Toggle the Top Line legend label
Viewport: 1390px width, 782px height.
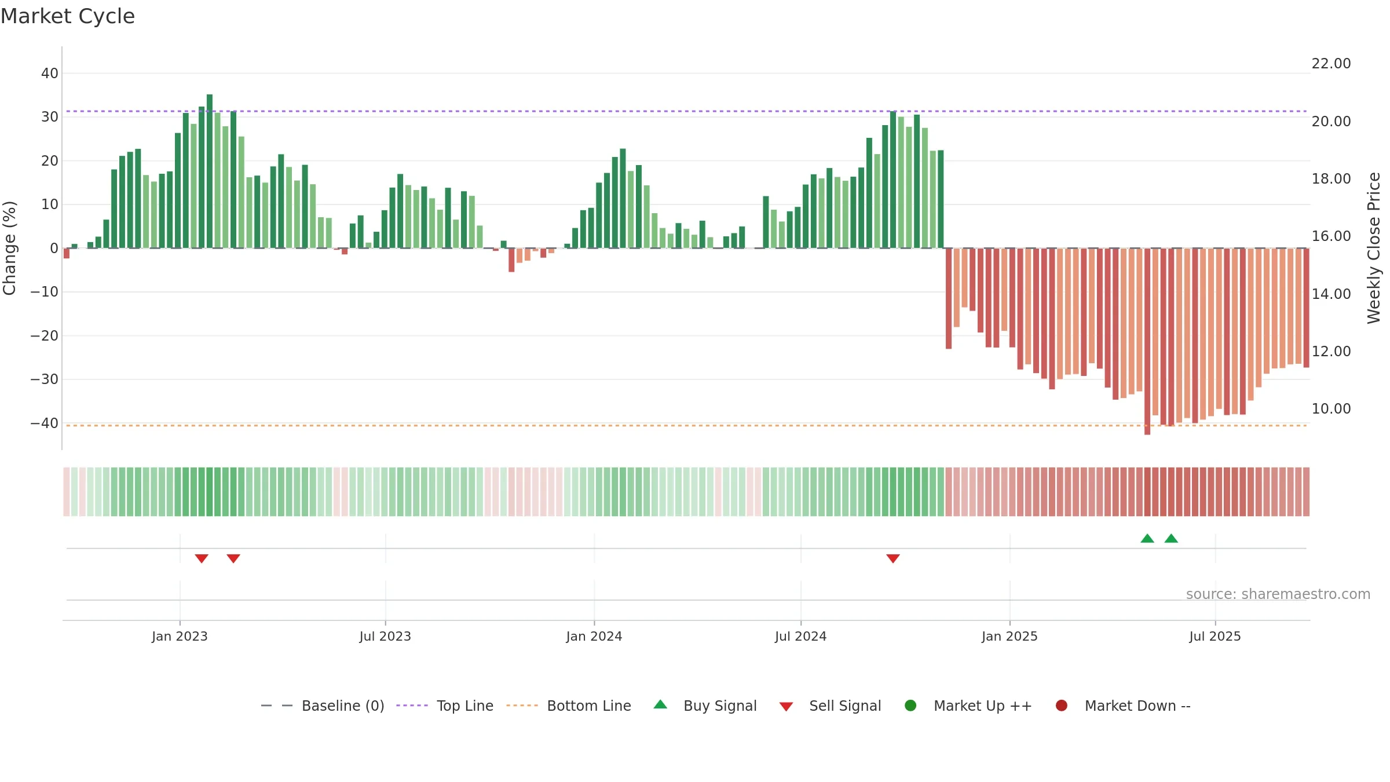point(465,706)
